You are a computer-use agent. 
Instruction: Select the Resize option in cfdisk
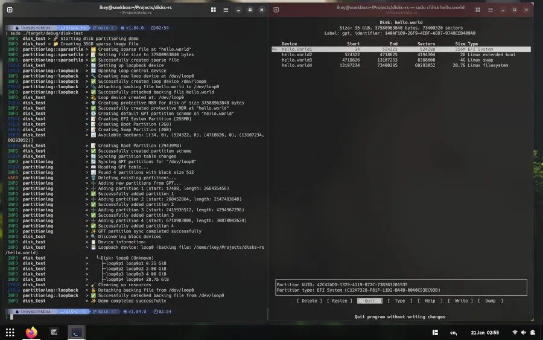point(340,300)
